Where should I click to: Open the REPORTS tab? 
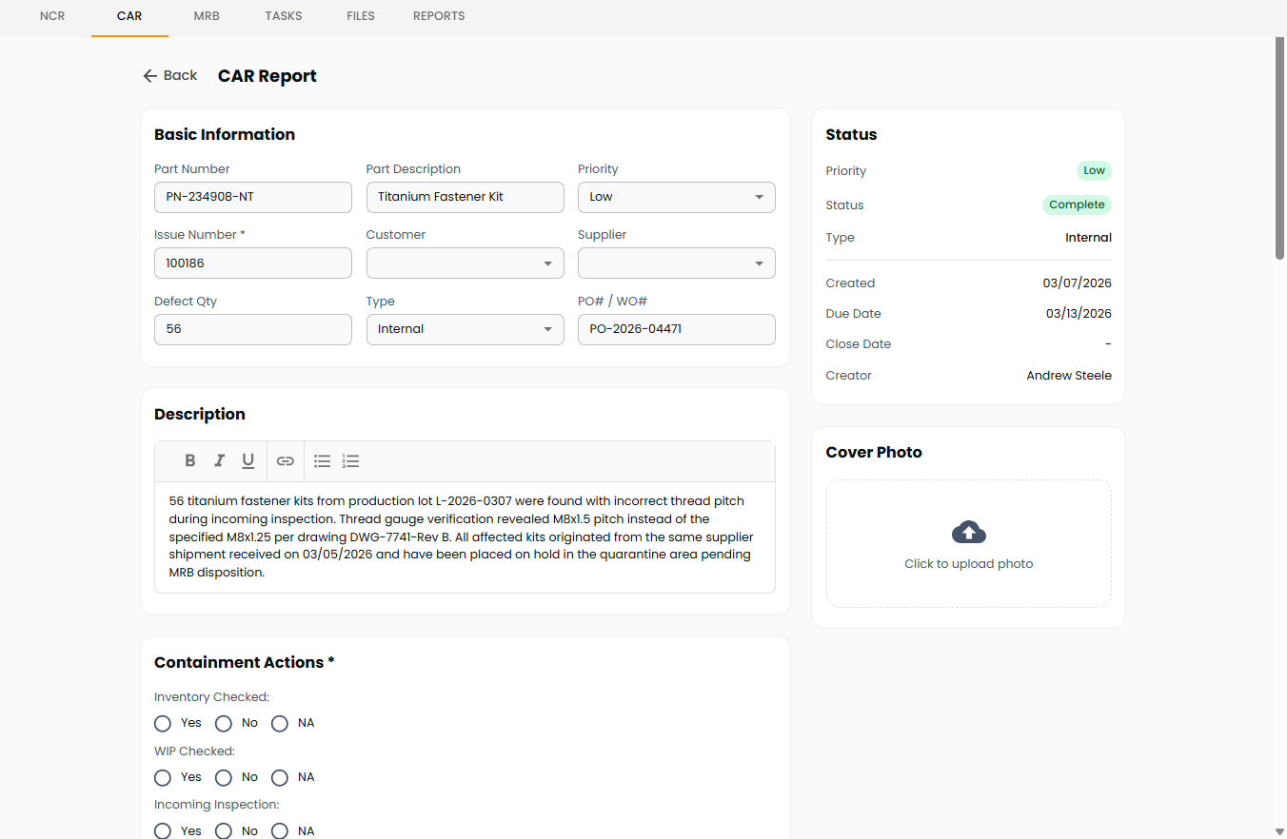point(439,16)
